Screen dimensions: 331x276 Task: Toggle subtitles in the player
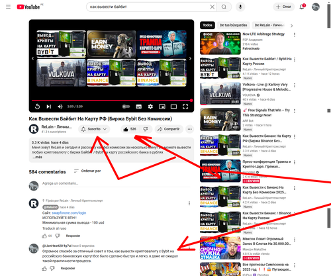point(139,107)
